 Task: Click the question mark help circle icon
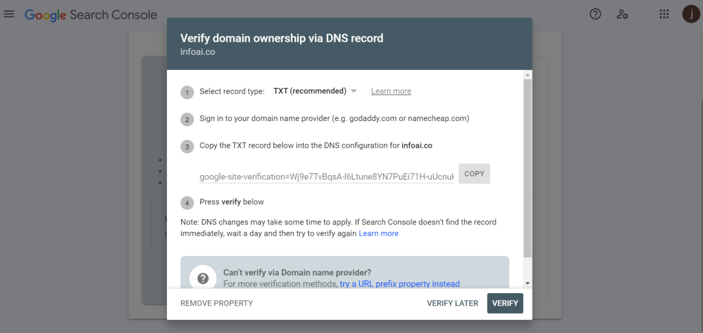[x=203, y=278]
